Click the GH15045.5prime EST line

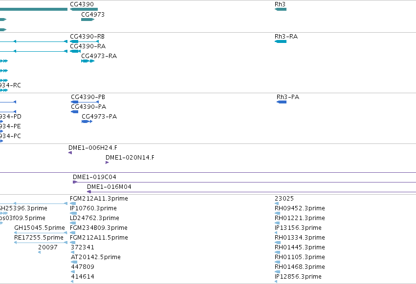[41, 233]
